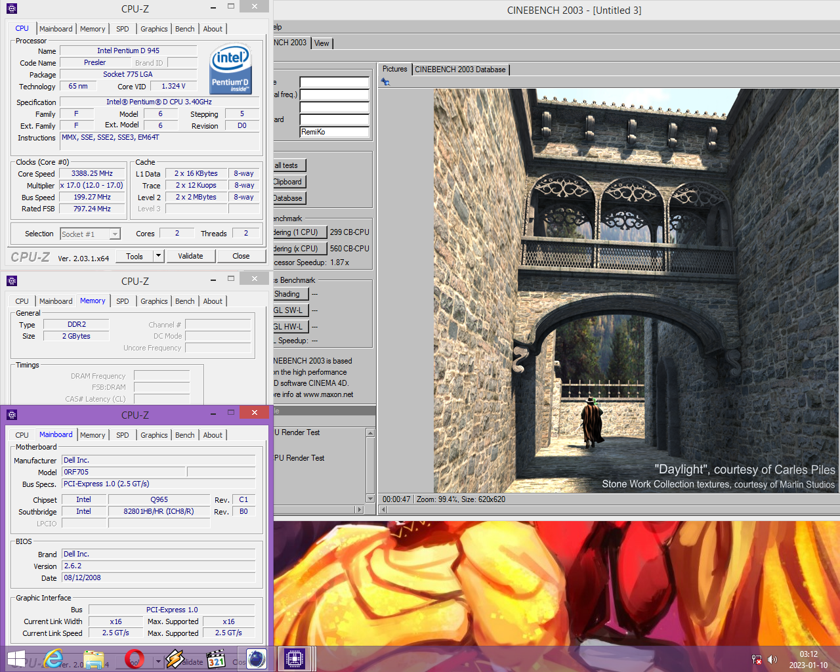Click the rendered Daylight image
The image size is (840, 672).
(636, 291)
